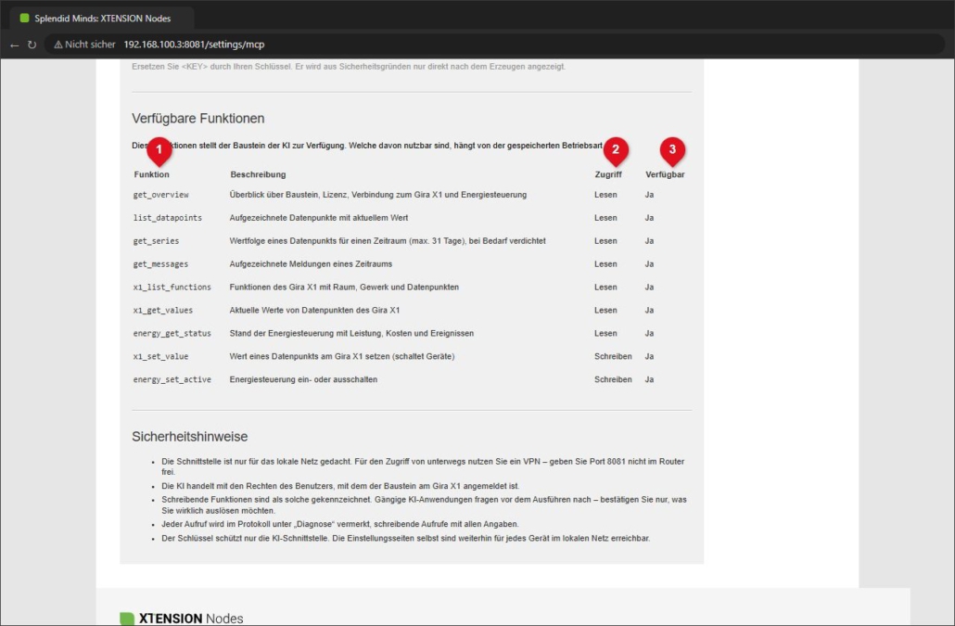The image size is (955, 626).
Task: Click the security note starting 'Jeder Aufruf wird im Protokoll'
Action: click(x=340, y=524)
